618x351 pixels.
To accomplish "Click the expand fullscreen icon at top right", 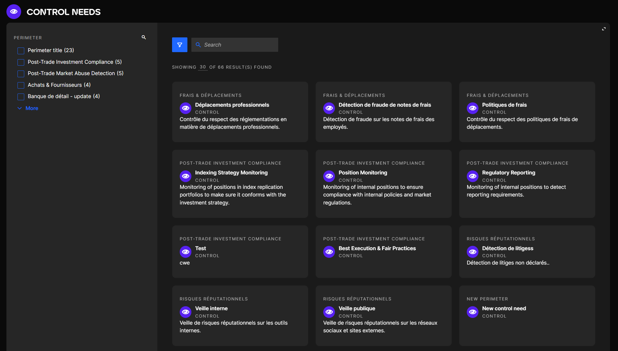I will coord(604,29).
